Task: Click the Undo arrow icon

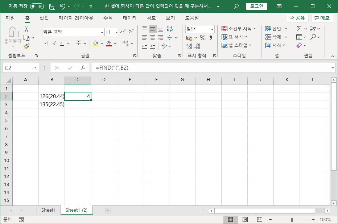Action: click(x=62, y=7)
